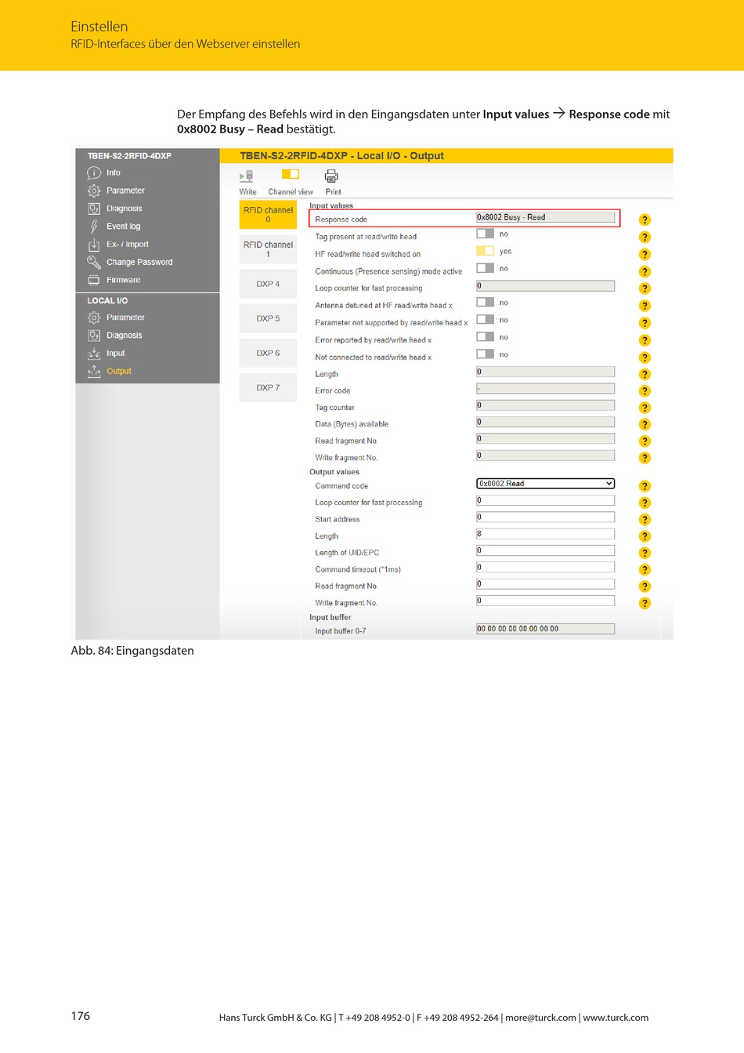Click the www.turck.com footer link
The width and height of the screenshot is (744, 1053).
[616, 1018]
